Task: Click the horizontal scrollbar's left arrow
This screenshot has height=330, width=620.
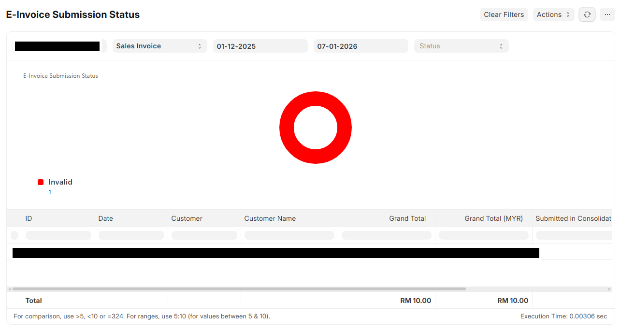Action: pos(10,289)
